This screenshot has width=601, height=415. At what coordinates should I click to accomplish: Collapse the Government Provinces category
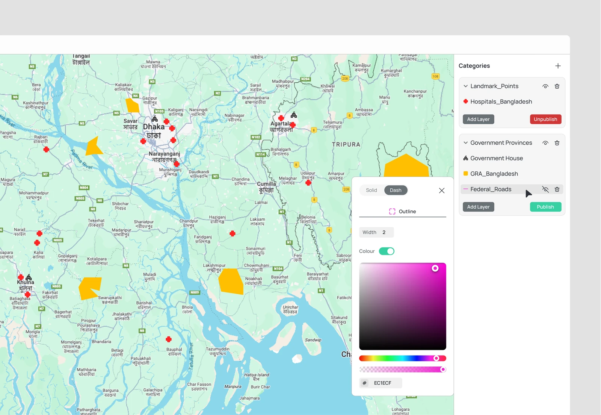pyautogui.click(x=465, y=143)
